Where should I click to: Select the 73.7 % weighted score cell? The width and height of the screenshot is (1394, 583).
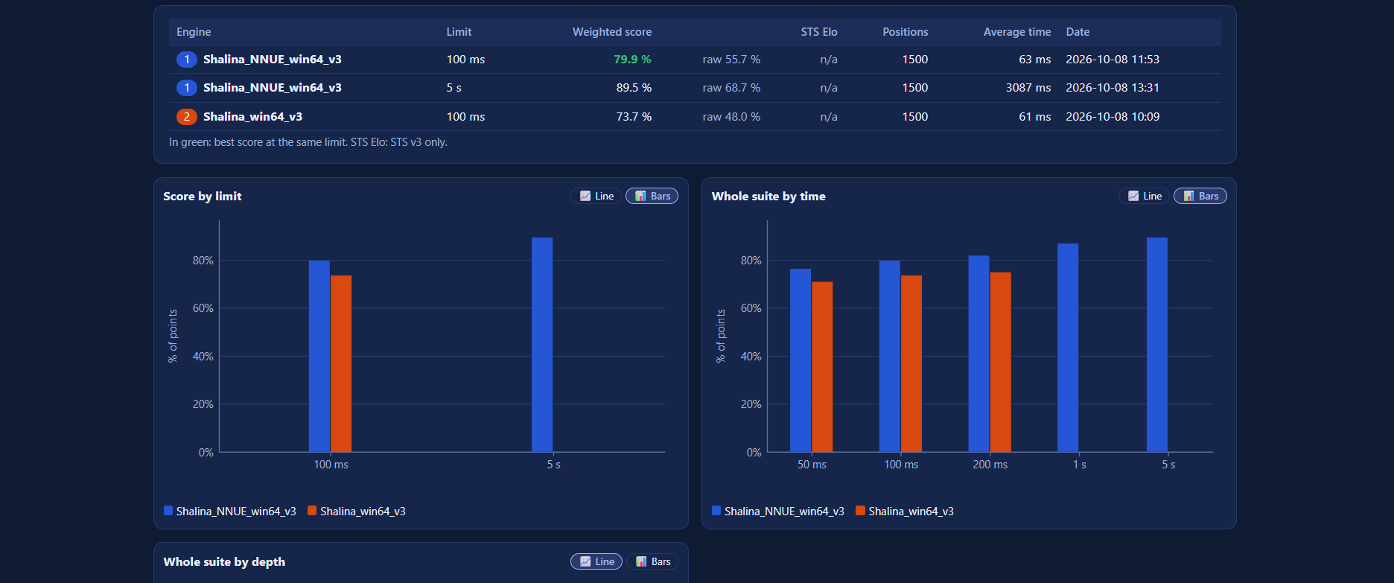click(x=634, y=117)
